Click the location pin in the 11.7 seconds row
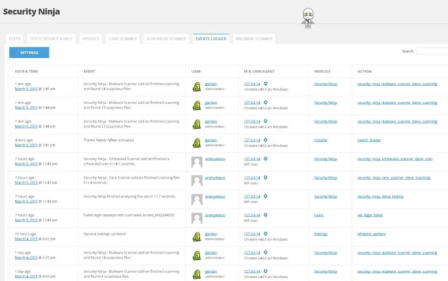 (265, 196)
